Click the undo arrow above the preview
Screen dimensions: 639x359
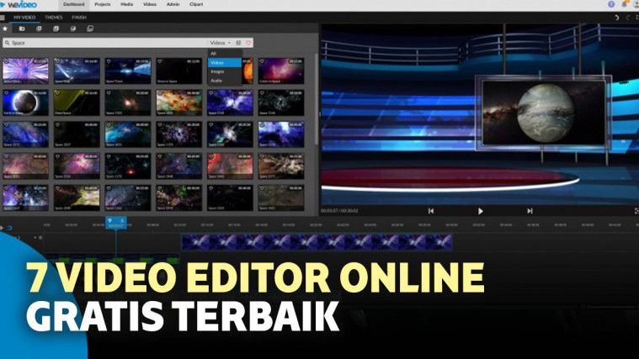coord(616,18)
